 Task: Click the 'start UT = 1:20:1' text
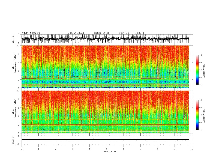132,33
